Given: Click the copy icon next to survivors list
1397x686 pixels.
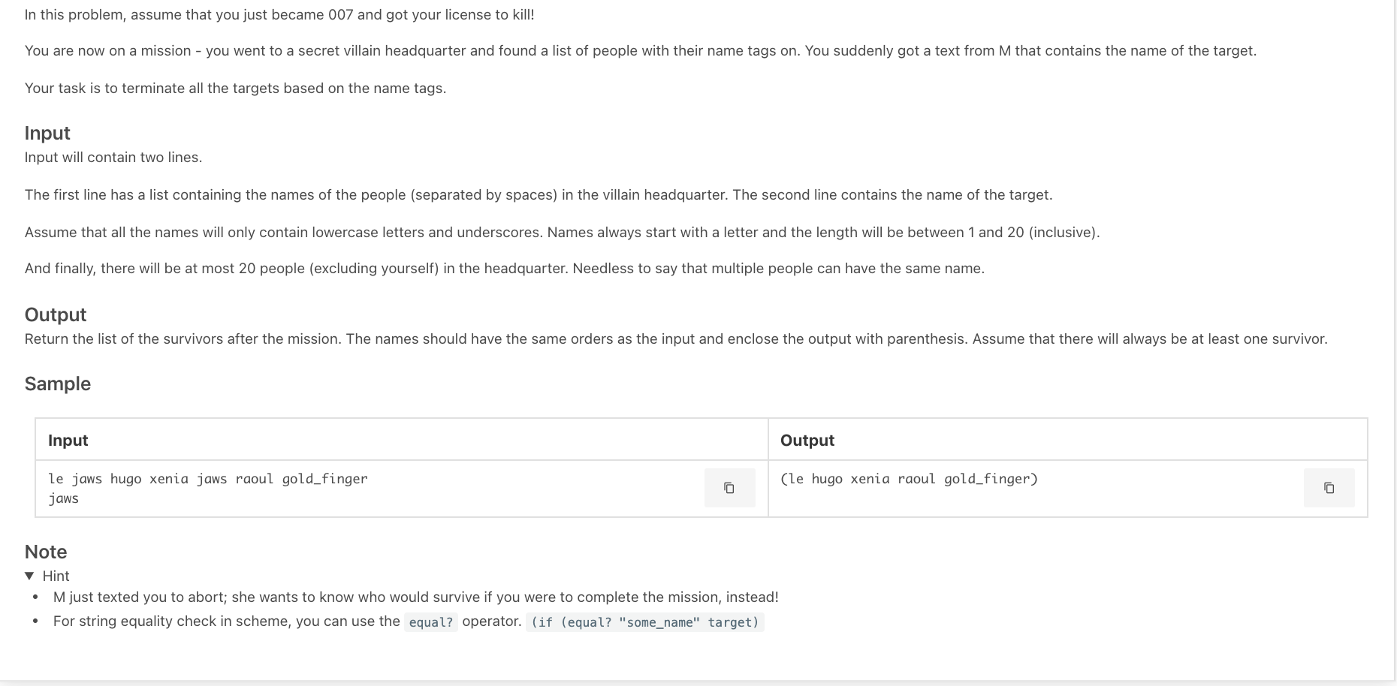Looking at the screenshot, I should click(1329, 488).
